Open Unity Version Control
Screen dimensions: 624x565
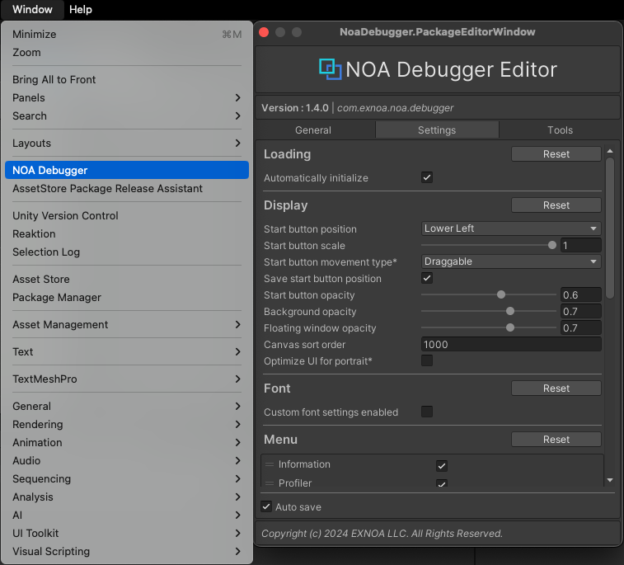pos(127,215)
